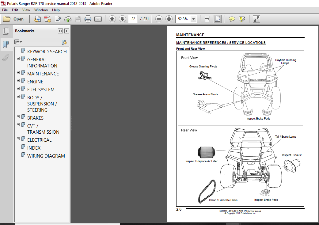
Task: Click the fit width scrolling icon
Action: pyautogui.click(x=207, y=19)
